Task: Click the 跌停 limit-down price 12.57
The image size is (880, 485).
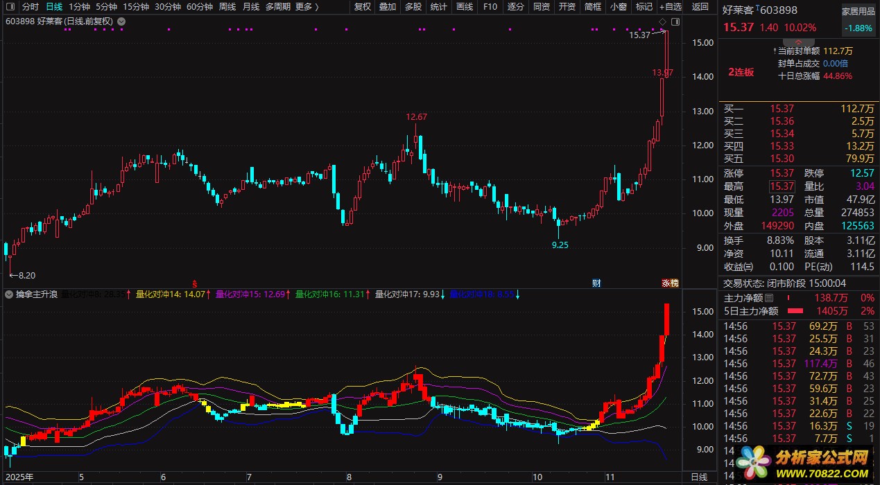Action: (862, 173)
